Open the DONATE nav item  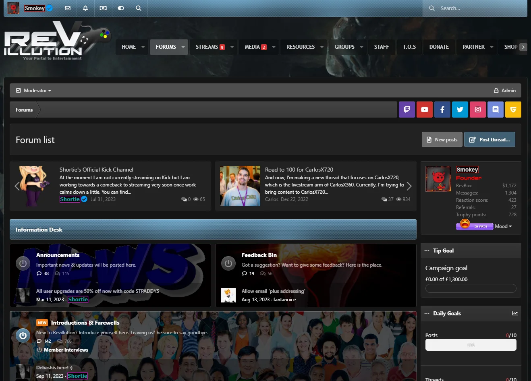(439, 47)
